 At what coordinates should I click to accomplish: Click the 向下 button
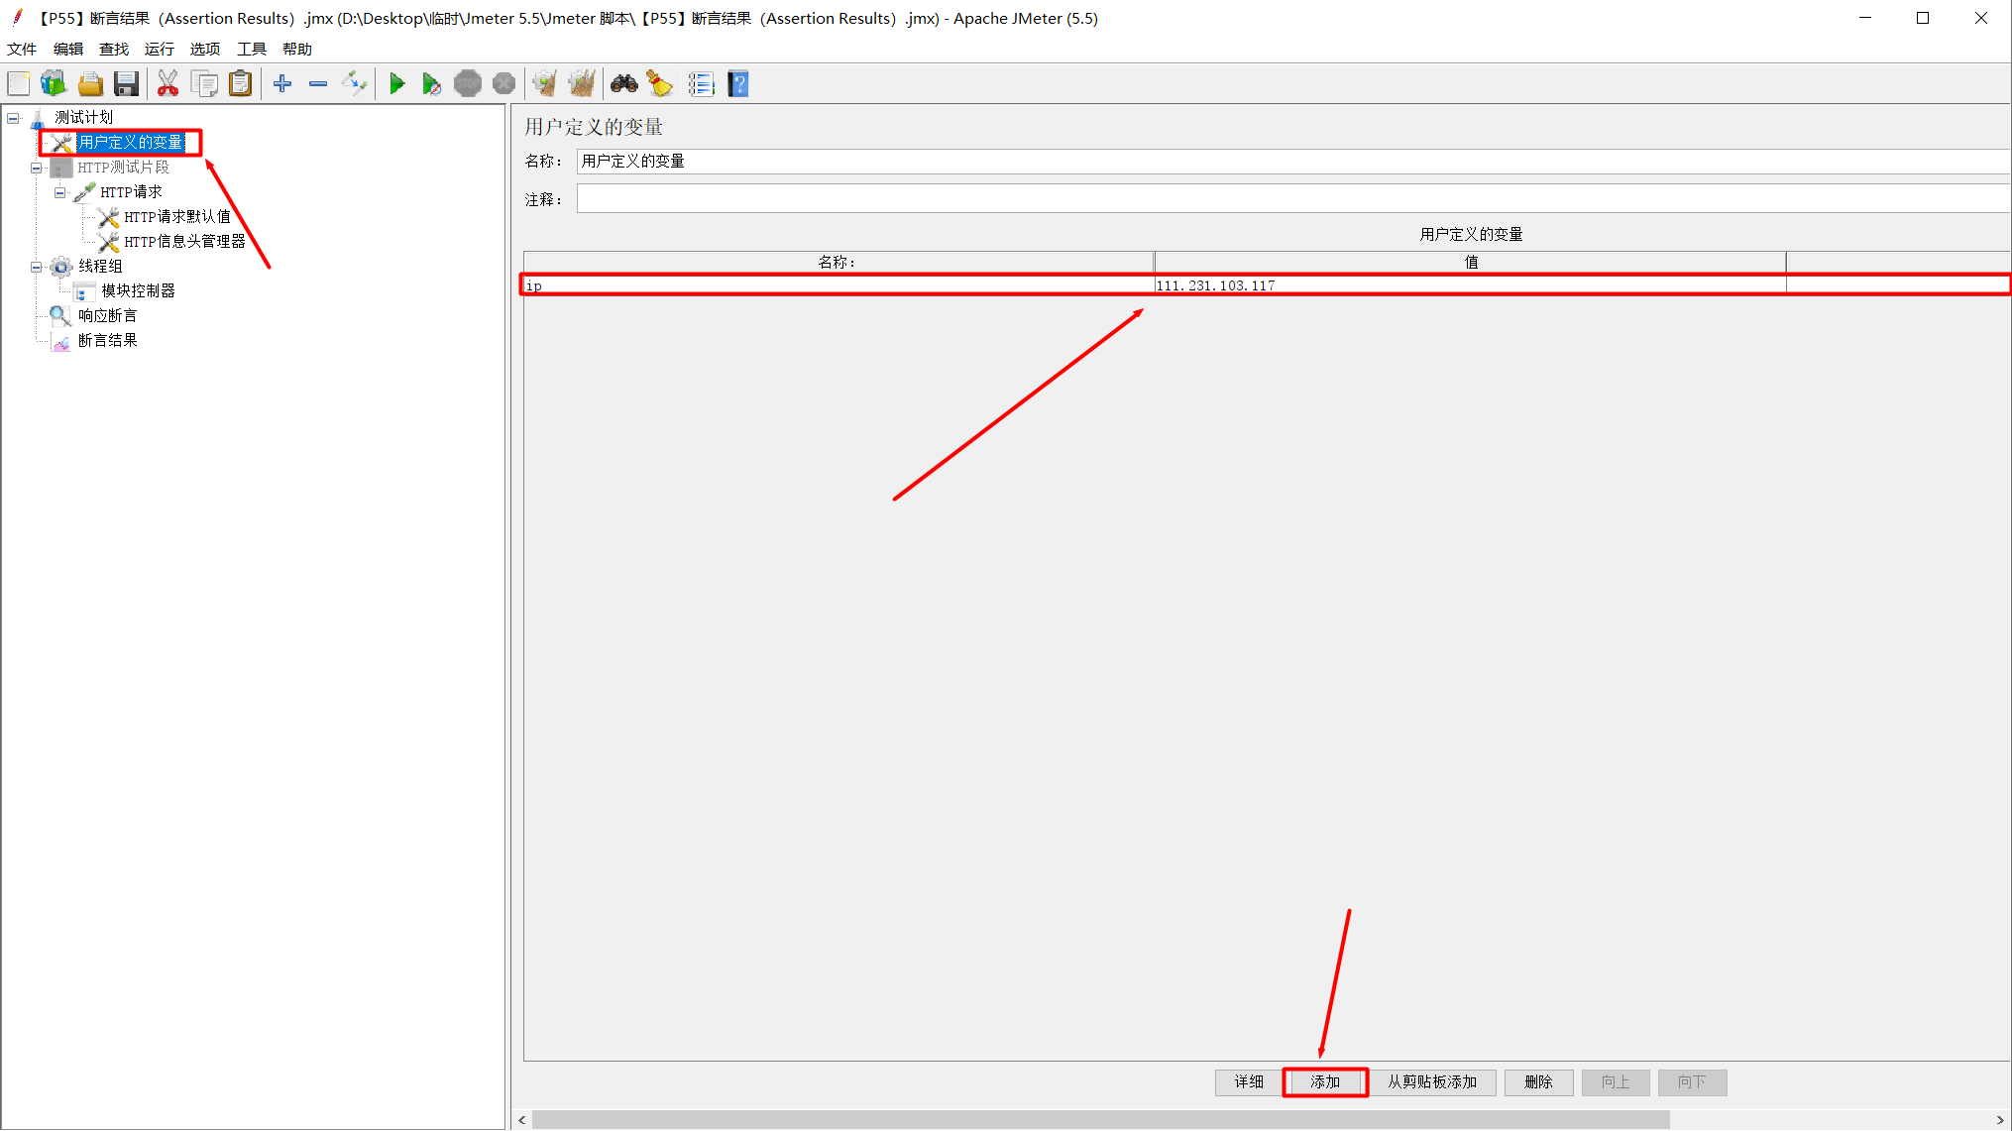tap(1692, 1082)
